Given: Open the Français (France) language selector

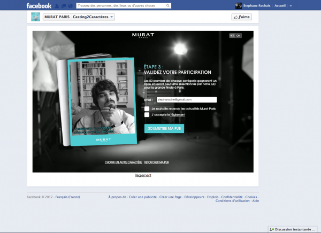Looking at the screenshot, I should [67, 197].
